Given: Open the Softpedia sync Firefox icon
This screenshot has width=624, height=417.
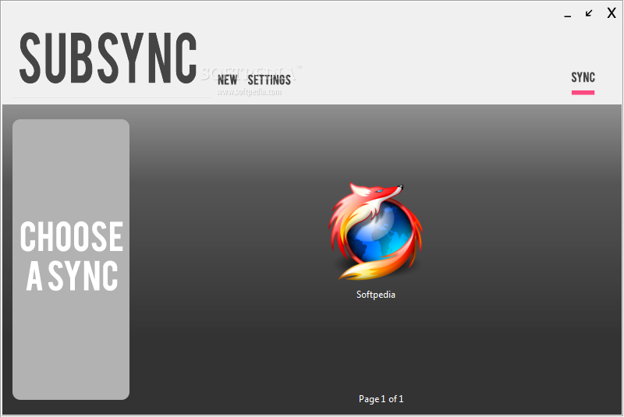Looking at the screenshot, I should [375, 231].
